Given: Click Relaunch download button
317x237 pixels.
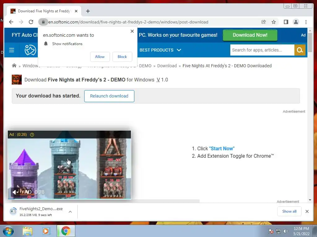Looking at the screenshot, I should click(109, 96).
